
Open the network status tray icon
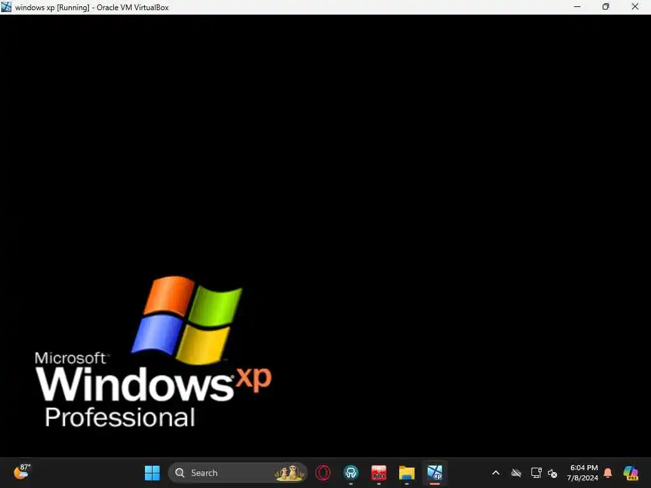(x=536, y=473)
